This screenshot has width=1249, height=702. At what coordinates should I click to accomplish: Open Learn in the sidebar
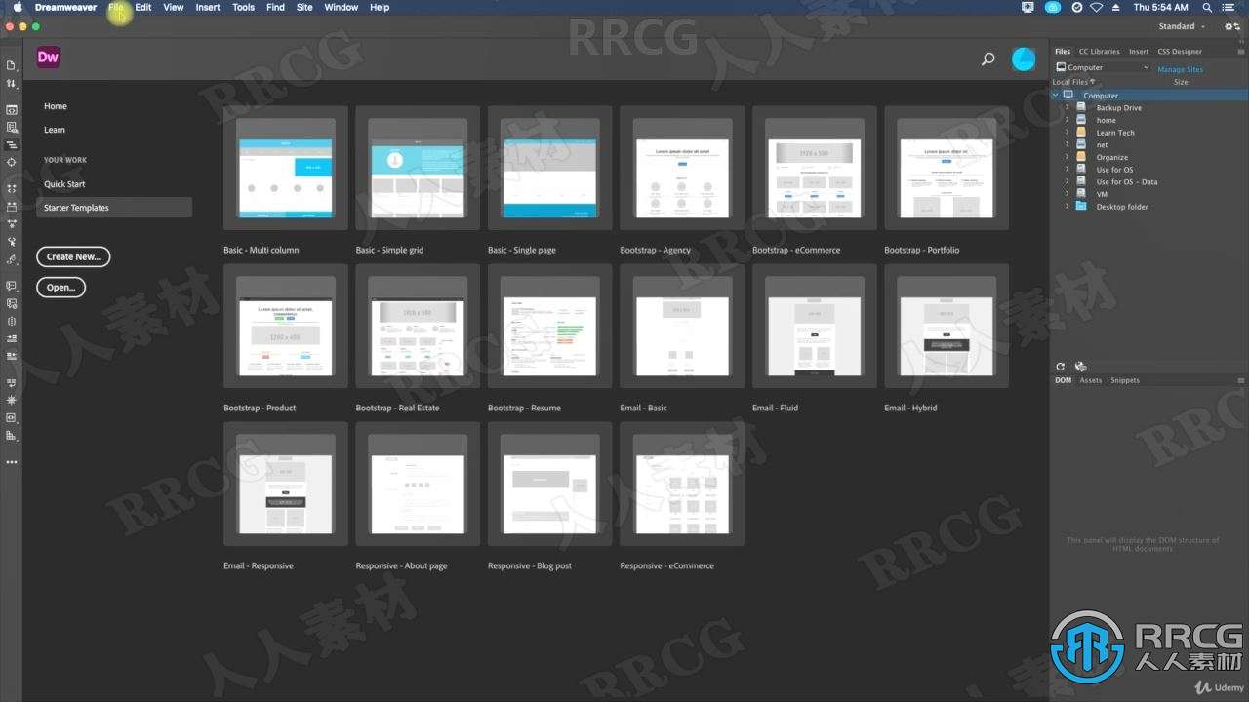click(x=55, y=130)
